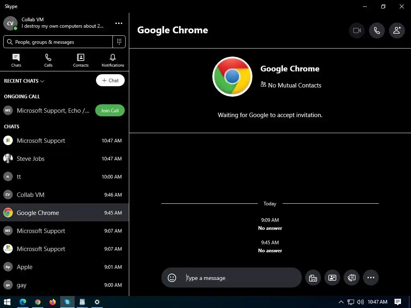Click the Collab VM profile avatar
The width and height of the screenshot is (411, 308).
pos(10,23)
